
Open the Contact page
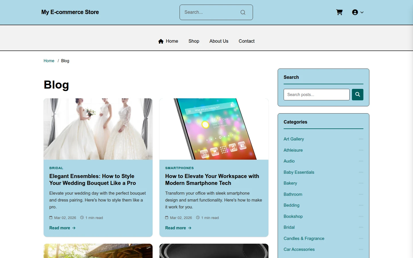247,41
